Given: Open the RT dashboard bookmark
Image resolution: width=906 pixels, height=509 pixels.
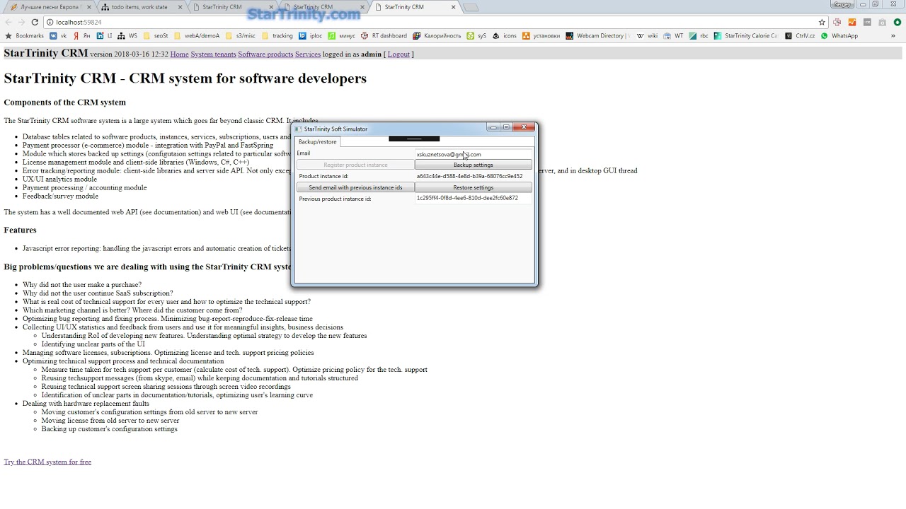Looking at the screenshot, I should point(384,36).
